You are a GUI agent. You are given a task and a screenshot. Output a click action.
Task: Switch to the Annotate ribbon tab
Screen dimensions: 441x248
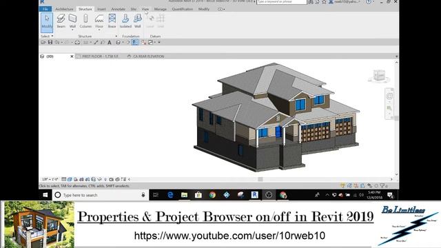(x=118, y=9)
